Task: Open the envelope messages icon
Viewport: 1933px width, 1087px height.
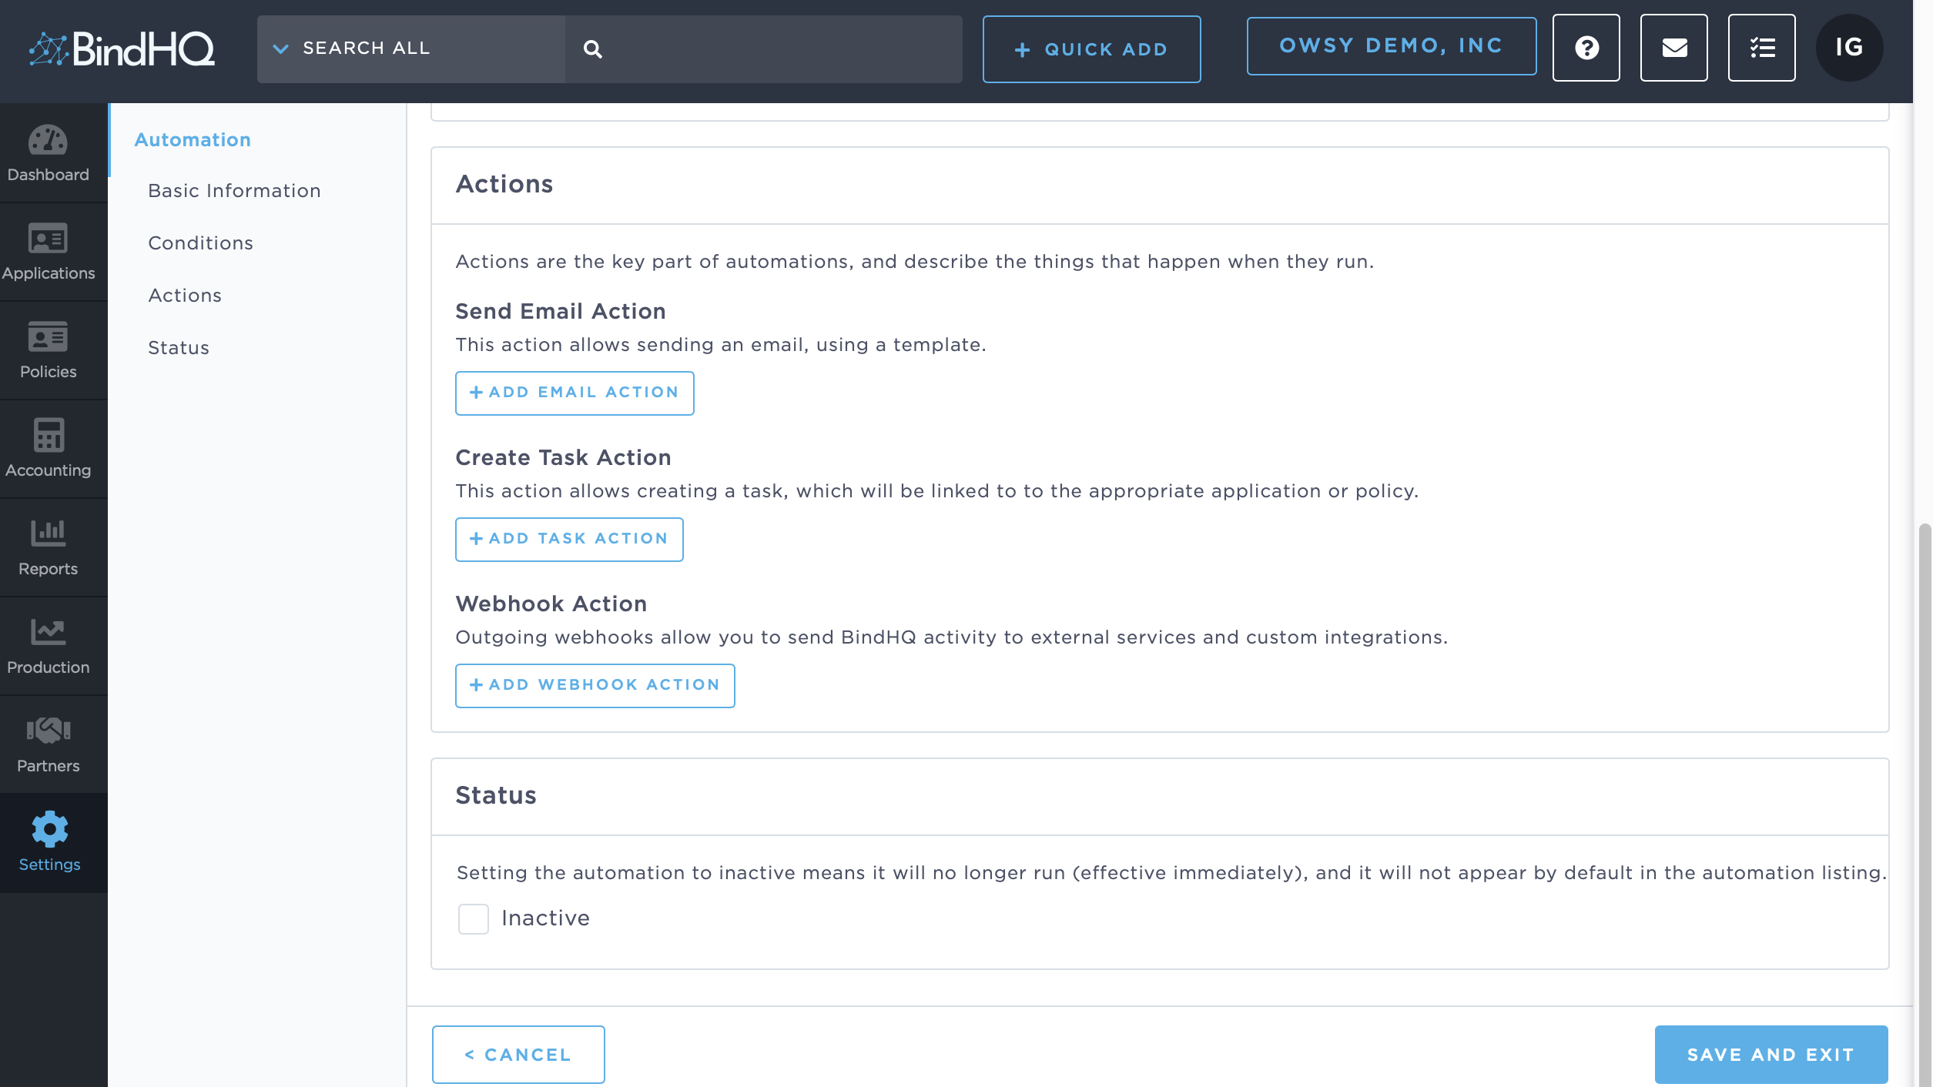Action: pyautogui.click(x=1673, y=48)
